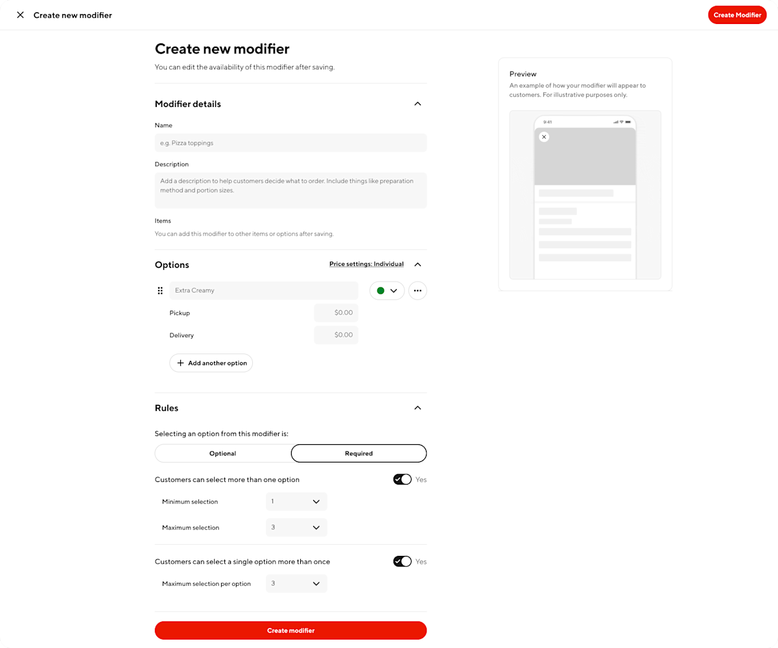Open the Maximum selection dropdown
Viewport: 778px width, 648px height.
click(296, 527)
